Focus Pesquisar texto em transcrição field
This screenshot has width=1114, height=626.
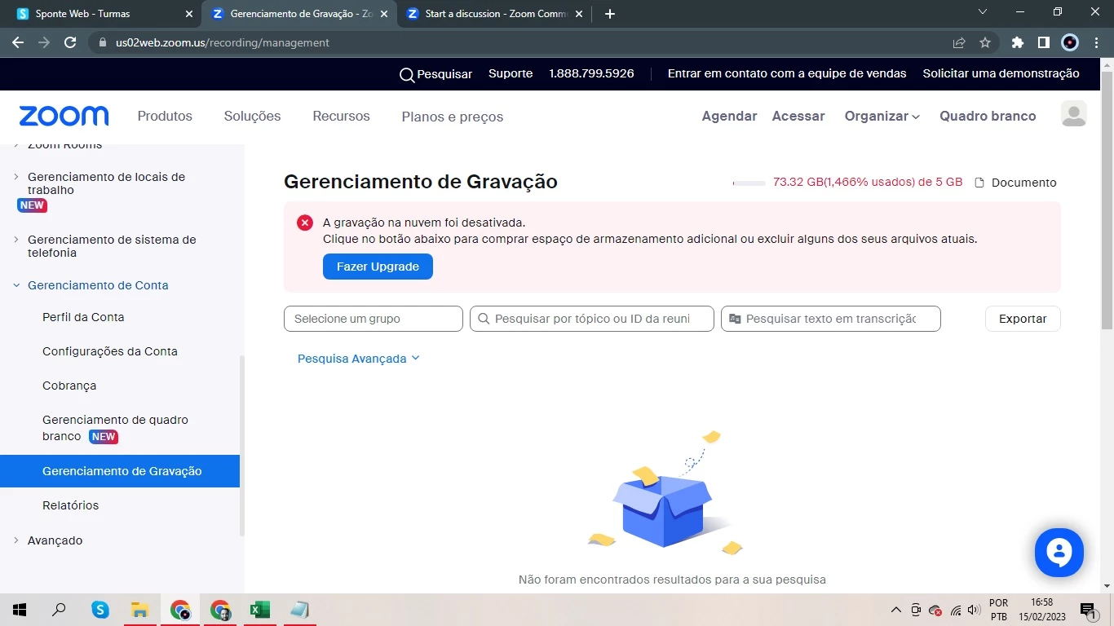click(831, 319)
